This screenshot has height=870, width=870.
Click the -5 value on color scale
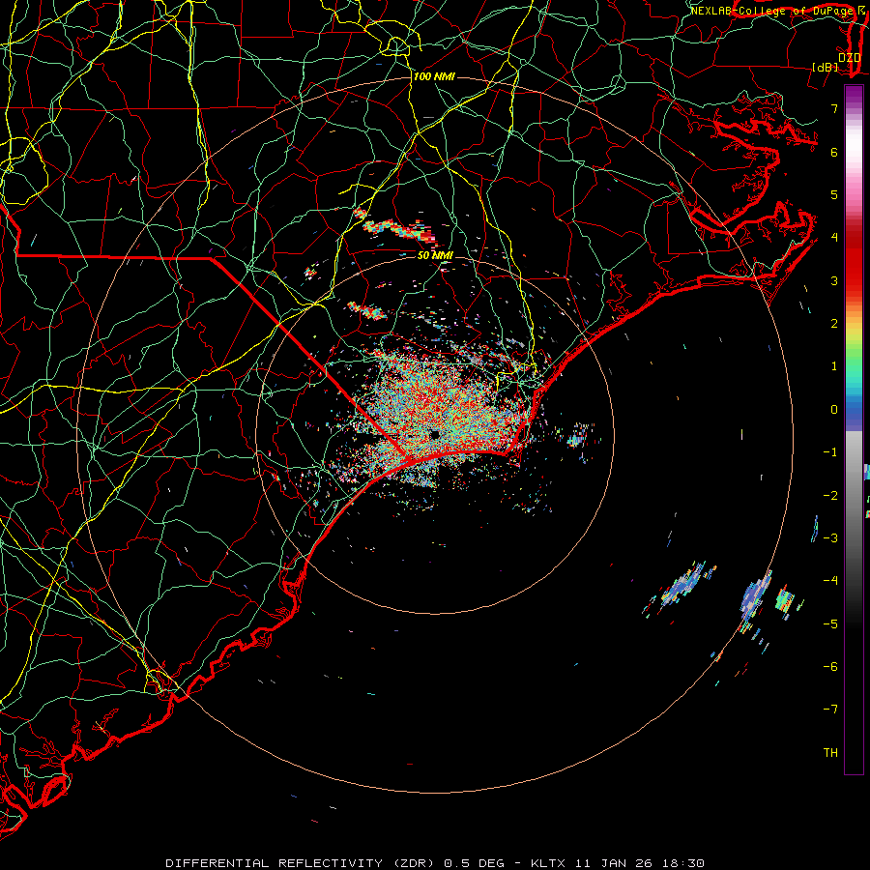pos(830,624)
